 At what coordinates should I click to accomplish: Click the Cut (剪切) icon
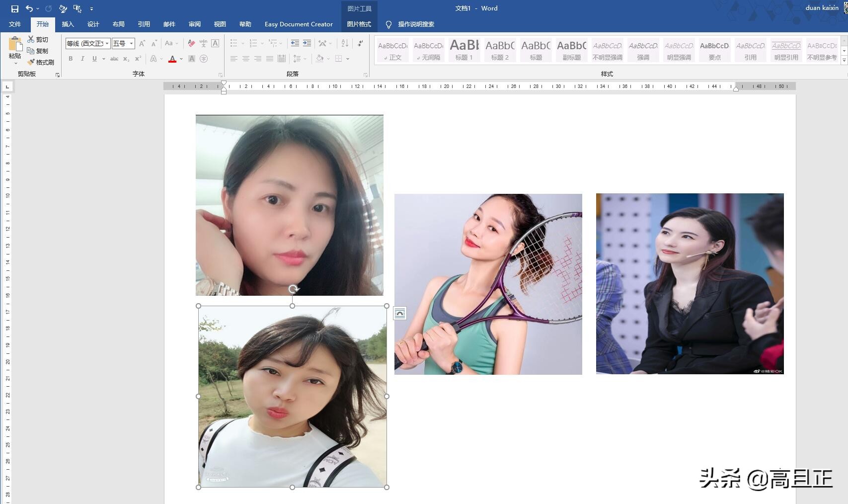(31, 39)
